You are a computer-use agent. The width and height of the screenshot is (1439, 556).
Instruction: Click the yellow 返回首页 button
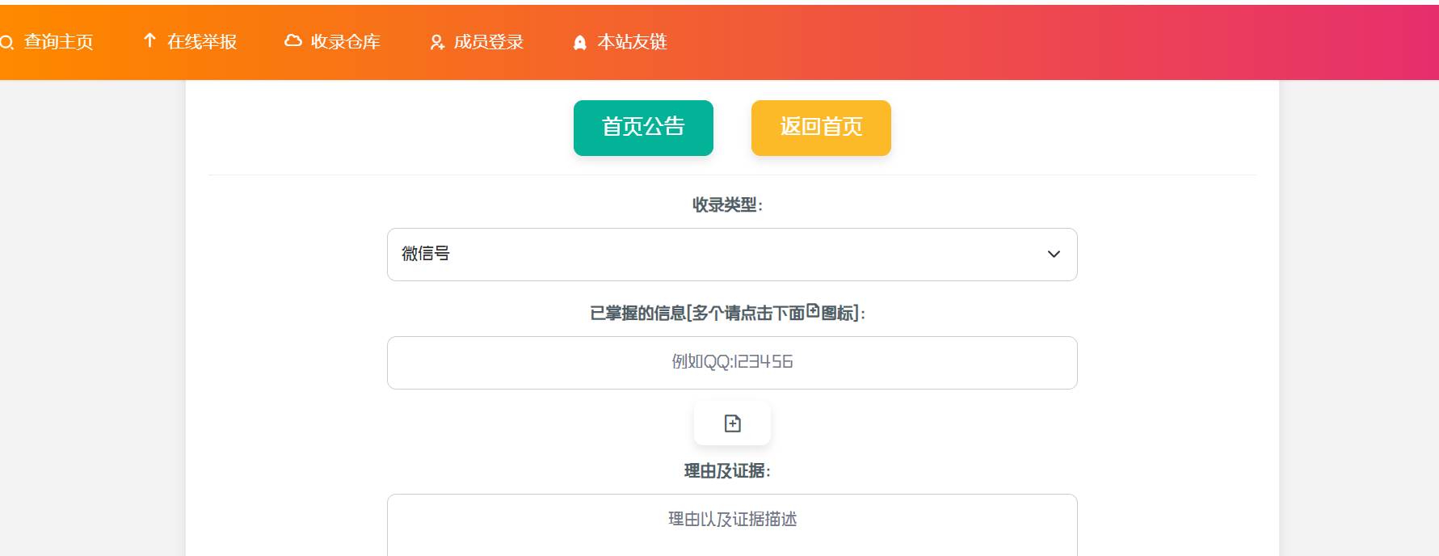tap(821, 128)
